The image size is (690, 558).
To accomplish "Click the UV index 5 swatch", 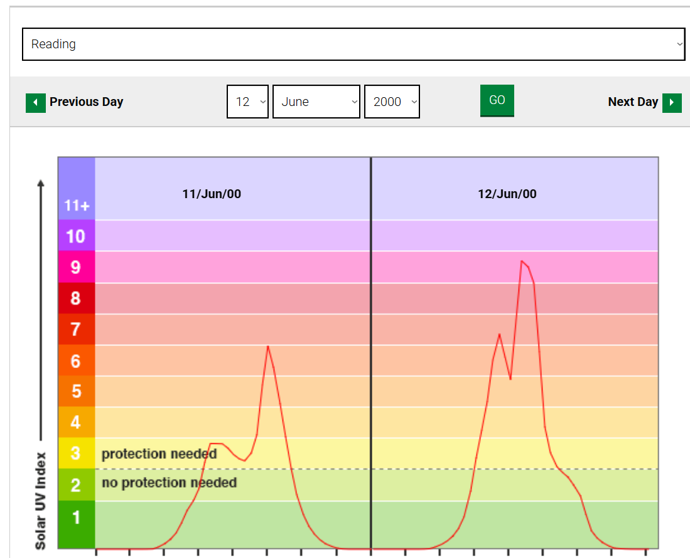I will click(x=77, y=391).
